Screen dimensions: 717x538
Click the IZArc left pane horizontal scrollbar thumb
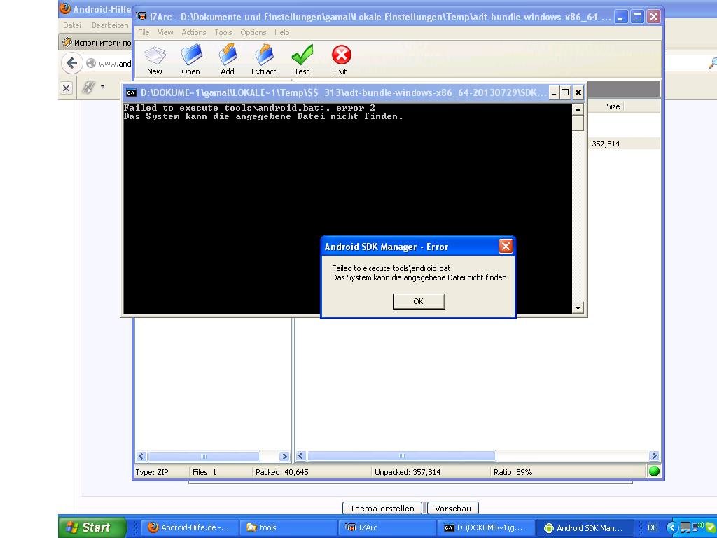coord(204,456)
